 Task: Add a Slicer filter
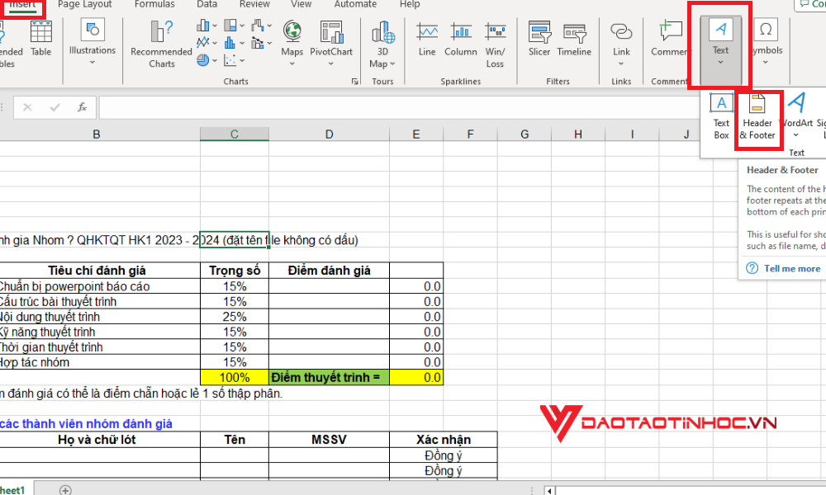539,39
